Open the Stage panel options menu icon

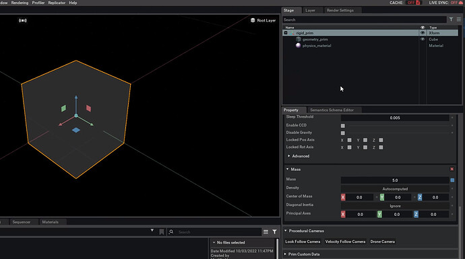tap(459, 20)
